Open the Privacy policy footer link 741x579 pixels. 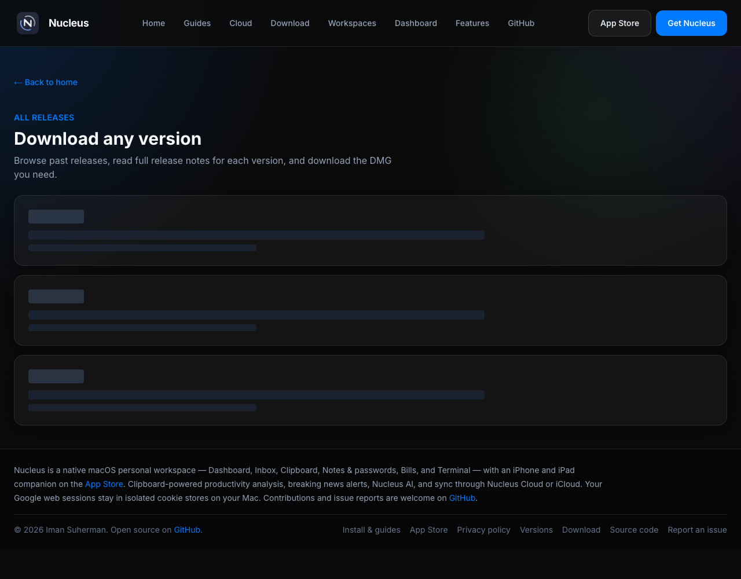click(484, 530)
